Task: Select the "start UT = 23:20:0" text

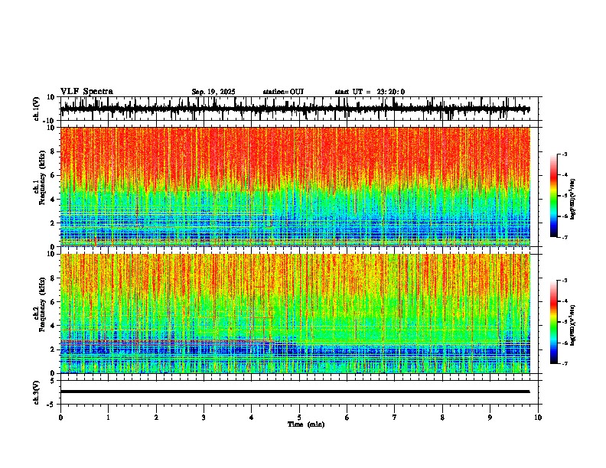Action: click(370, 92)
